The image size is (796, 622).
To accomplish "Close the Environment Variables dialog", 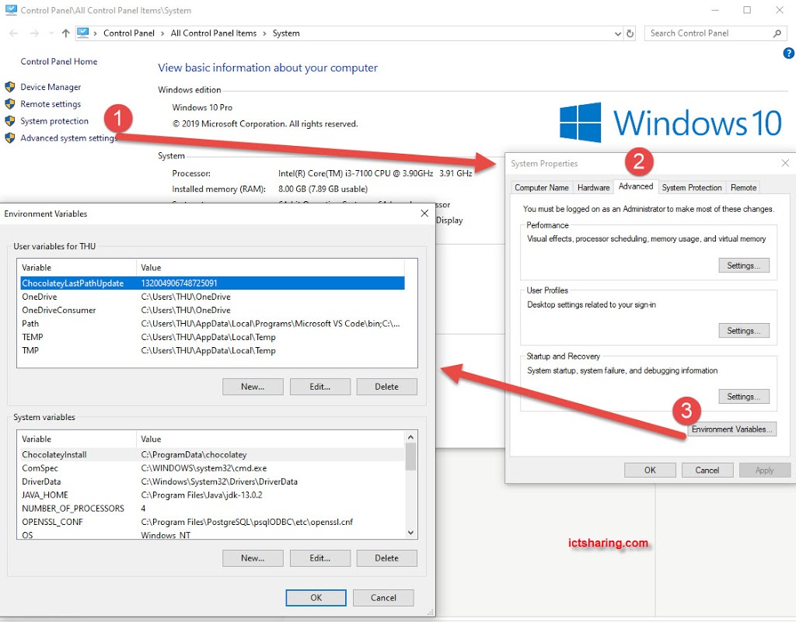I will click(x=424, y=214).
